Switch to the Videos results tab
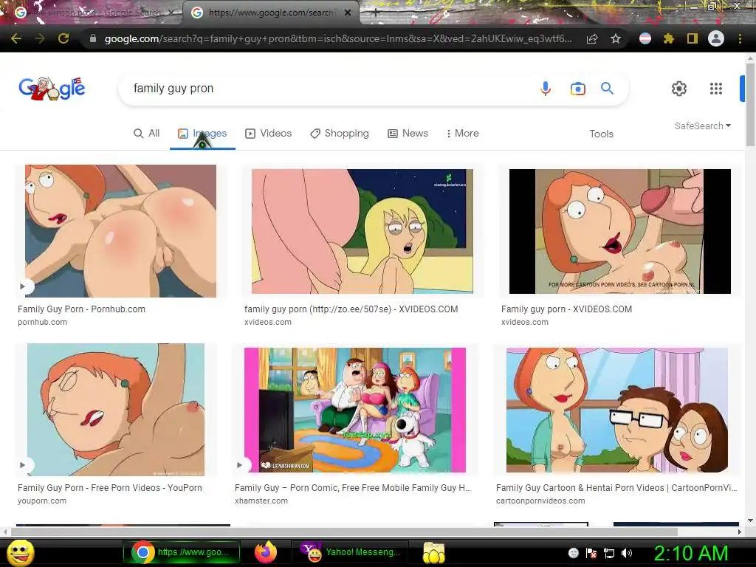 tap(269, 134)
